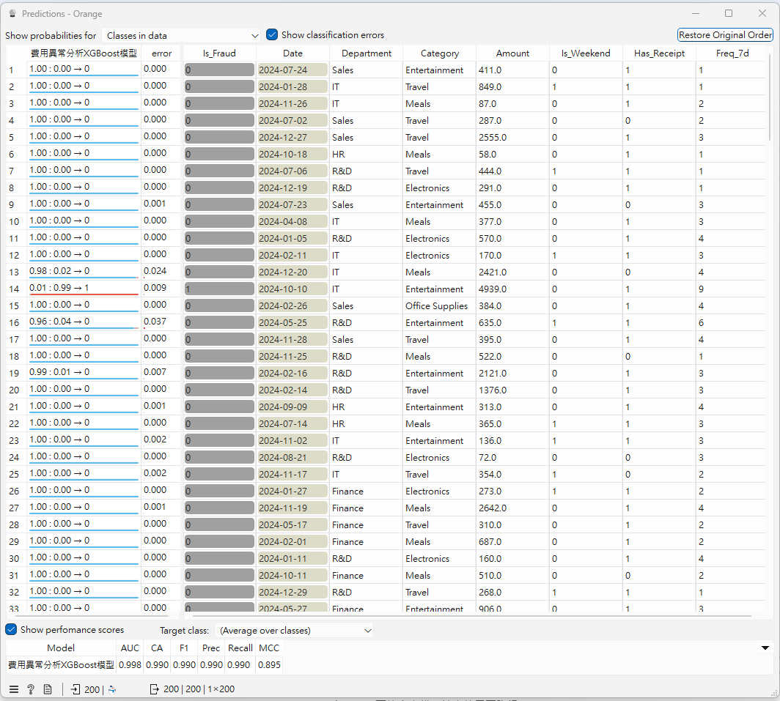The width and height of the screenshot is (780, 701).
Task: Click the model input icon after 200
Action: coord(112,689)
